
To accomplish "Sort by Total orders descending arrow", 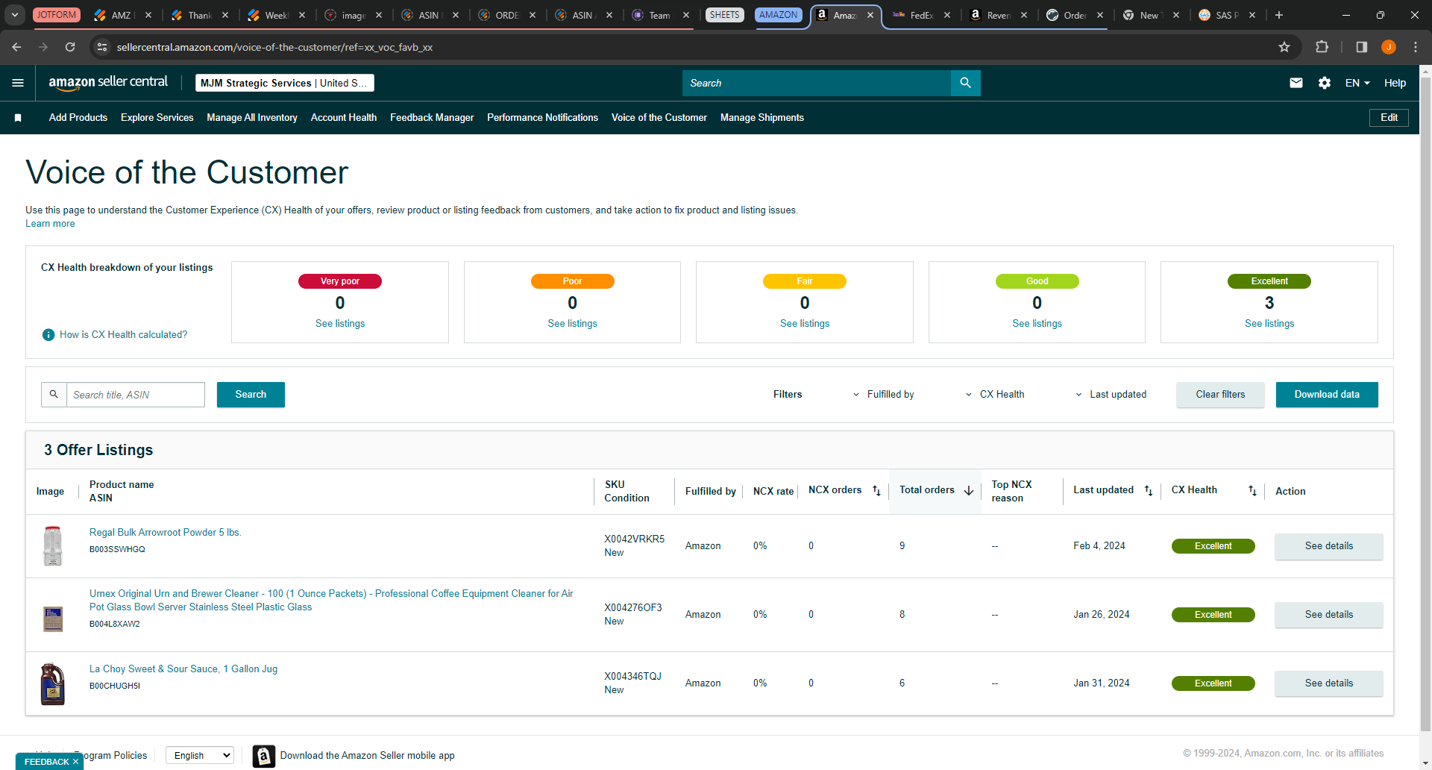I will pos(969,491).
